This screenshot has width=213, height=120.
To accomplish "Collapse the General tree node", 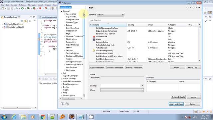I will coord(62,11).
